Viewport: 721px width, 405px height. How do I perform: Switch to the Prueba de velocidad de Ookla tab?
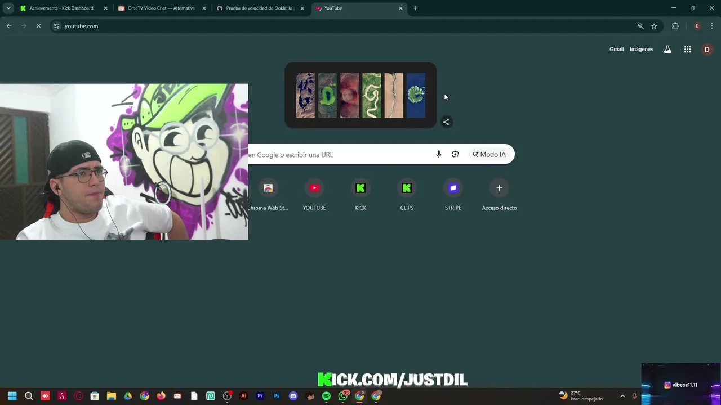pos(260,8)
